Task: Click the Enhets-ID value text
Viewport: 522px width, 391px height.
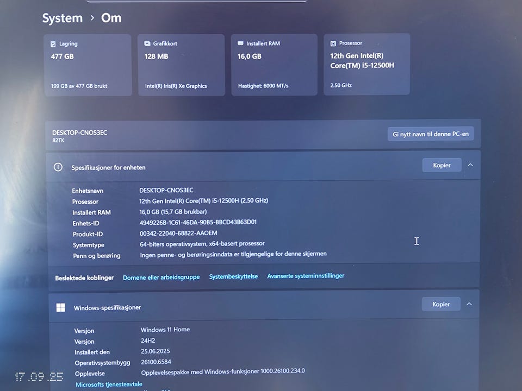Action: (198, 222)
